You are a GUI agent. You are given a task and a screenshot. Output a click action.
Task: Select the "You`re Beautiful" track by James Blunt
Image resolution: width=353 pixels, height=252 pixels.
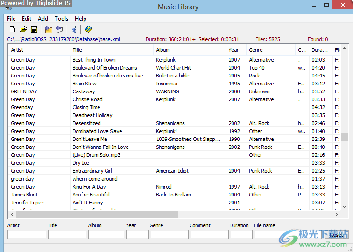click(175, 195)
